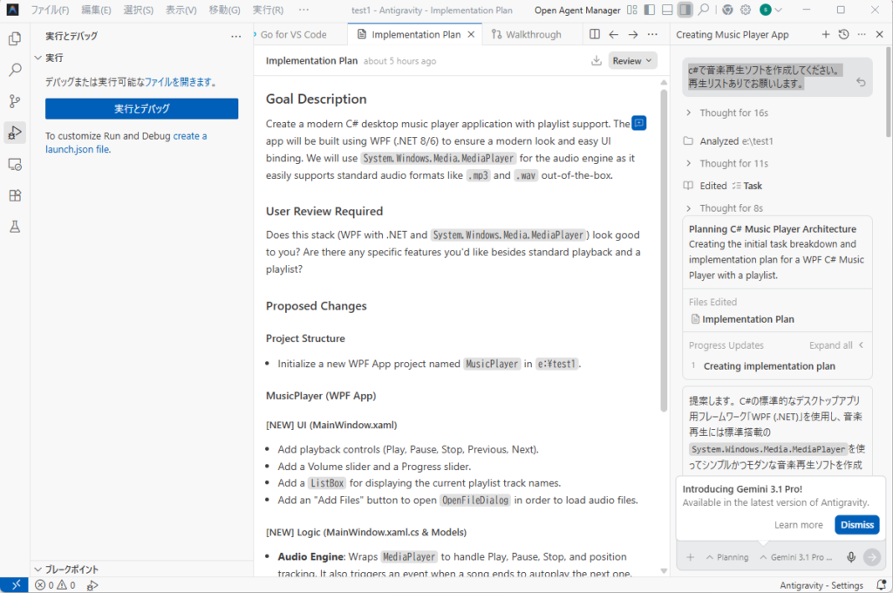This screenshot has height=593, width=893.
Task: Click the microphone icon in chat input
Action: [x=851, y=557]
